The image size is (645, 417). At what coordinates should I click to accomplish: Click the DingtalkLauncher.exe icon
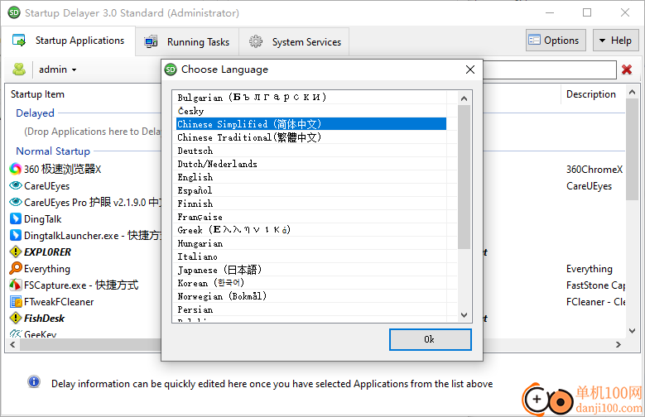tap(15, 235)
